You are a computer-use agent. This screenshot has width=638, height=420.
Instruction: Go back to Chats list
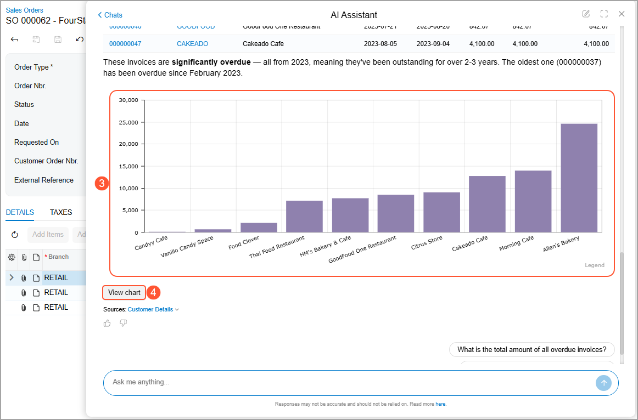[x=110, y=15]
